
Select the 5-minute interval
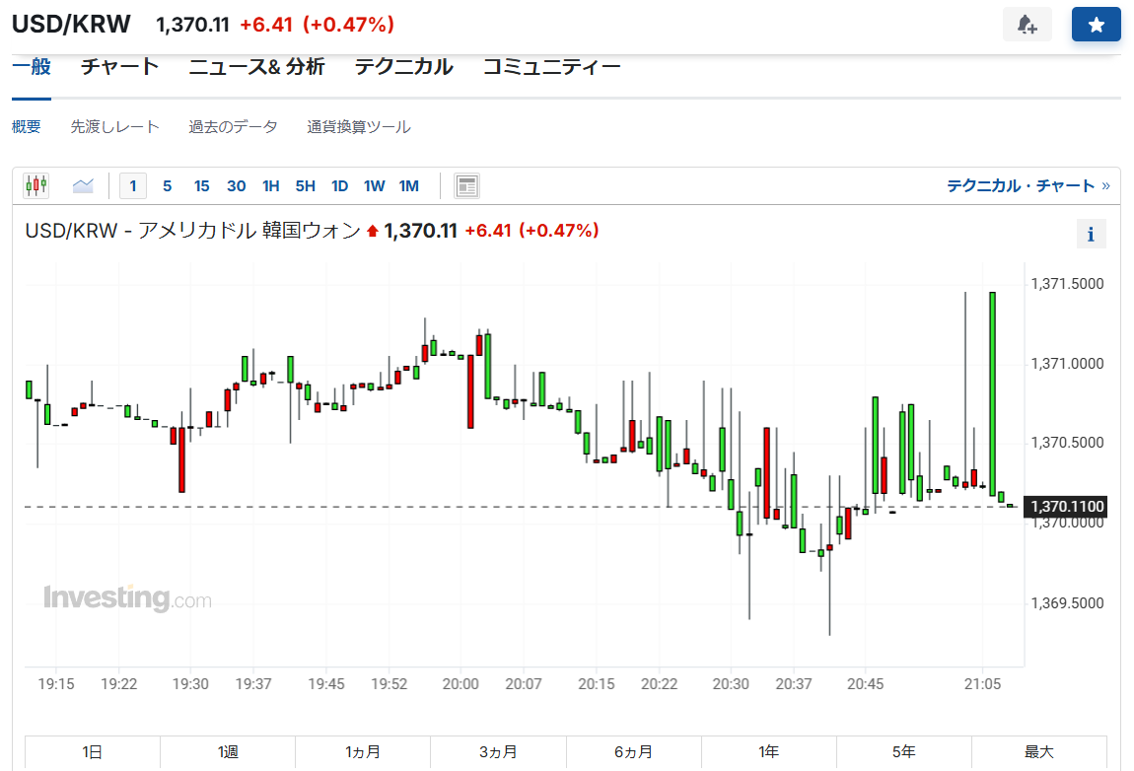click(x=167, y=185)
